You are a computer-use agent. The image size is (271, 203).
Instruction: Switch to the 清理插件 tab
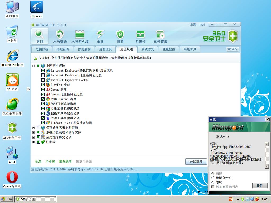tap(63, 49)
